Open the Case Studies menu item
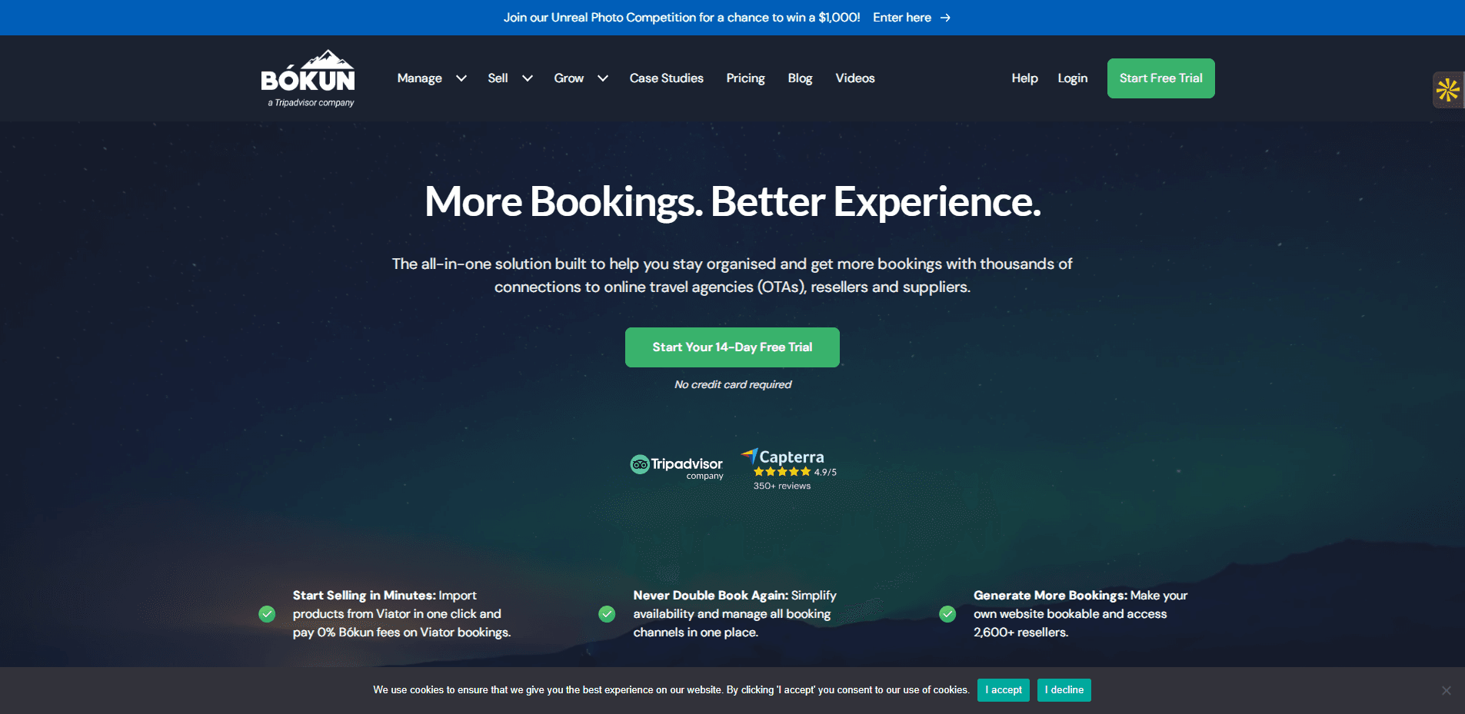 (x=667, y=78)
